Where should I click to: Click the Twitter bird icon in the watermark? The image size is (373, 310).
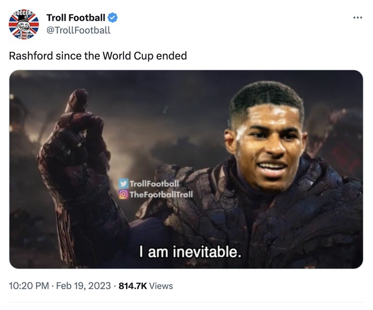[x=124, y=184]
